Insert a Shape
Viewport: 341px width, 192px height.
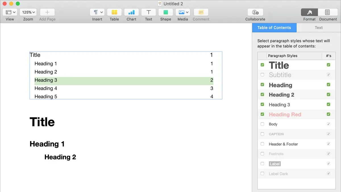[x=166, y=12]
